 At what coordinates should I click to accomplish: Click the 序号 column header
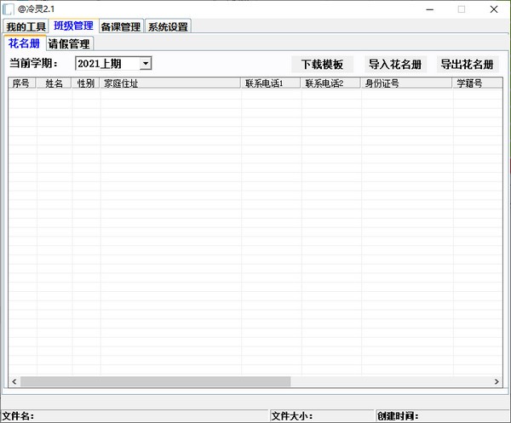[x=22, y=83]
